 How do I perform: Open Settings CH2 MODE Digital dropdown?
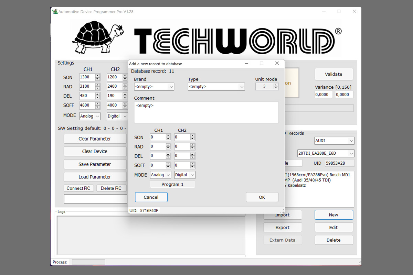[117, 116]
